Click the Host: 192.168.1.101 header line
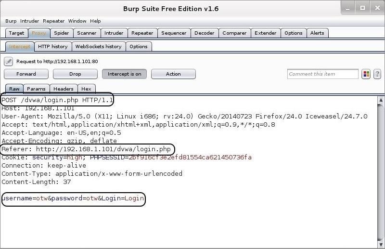 pyautogui.click(x=38, y=108)
